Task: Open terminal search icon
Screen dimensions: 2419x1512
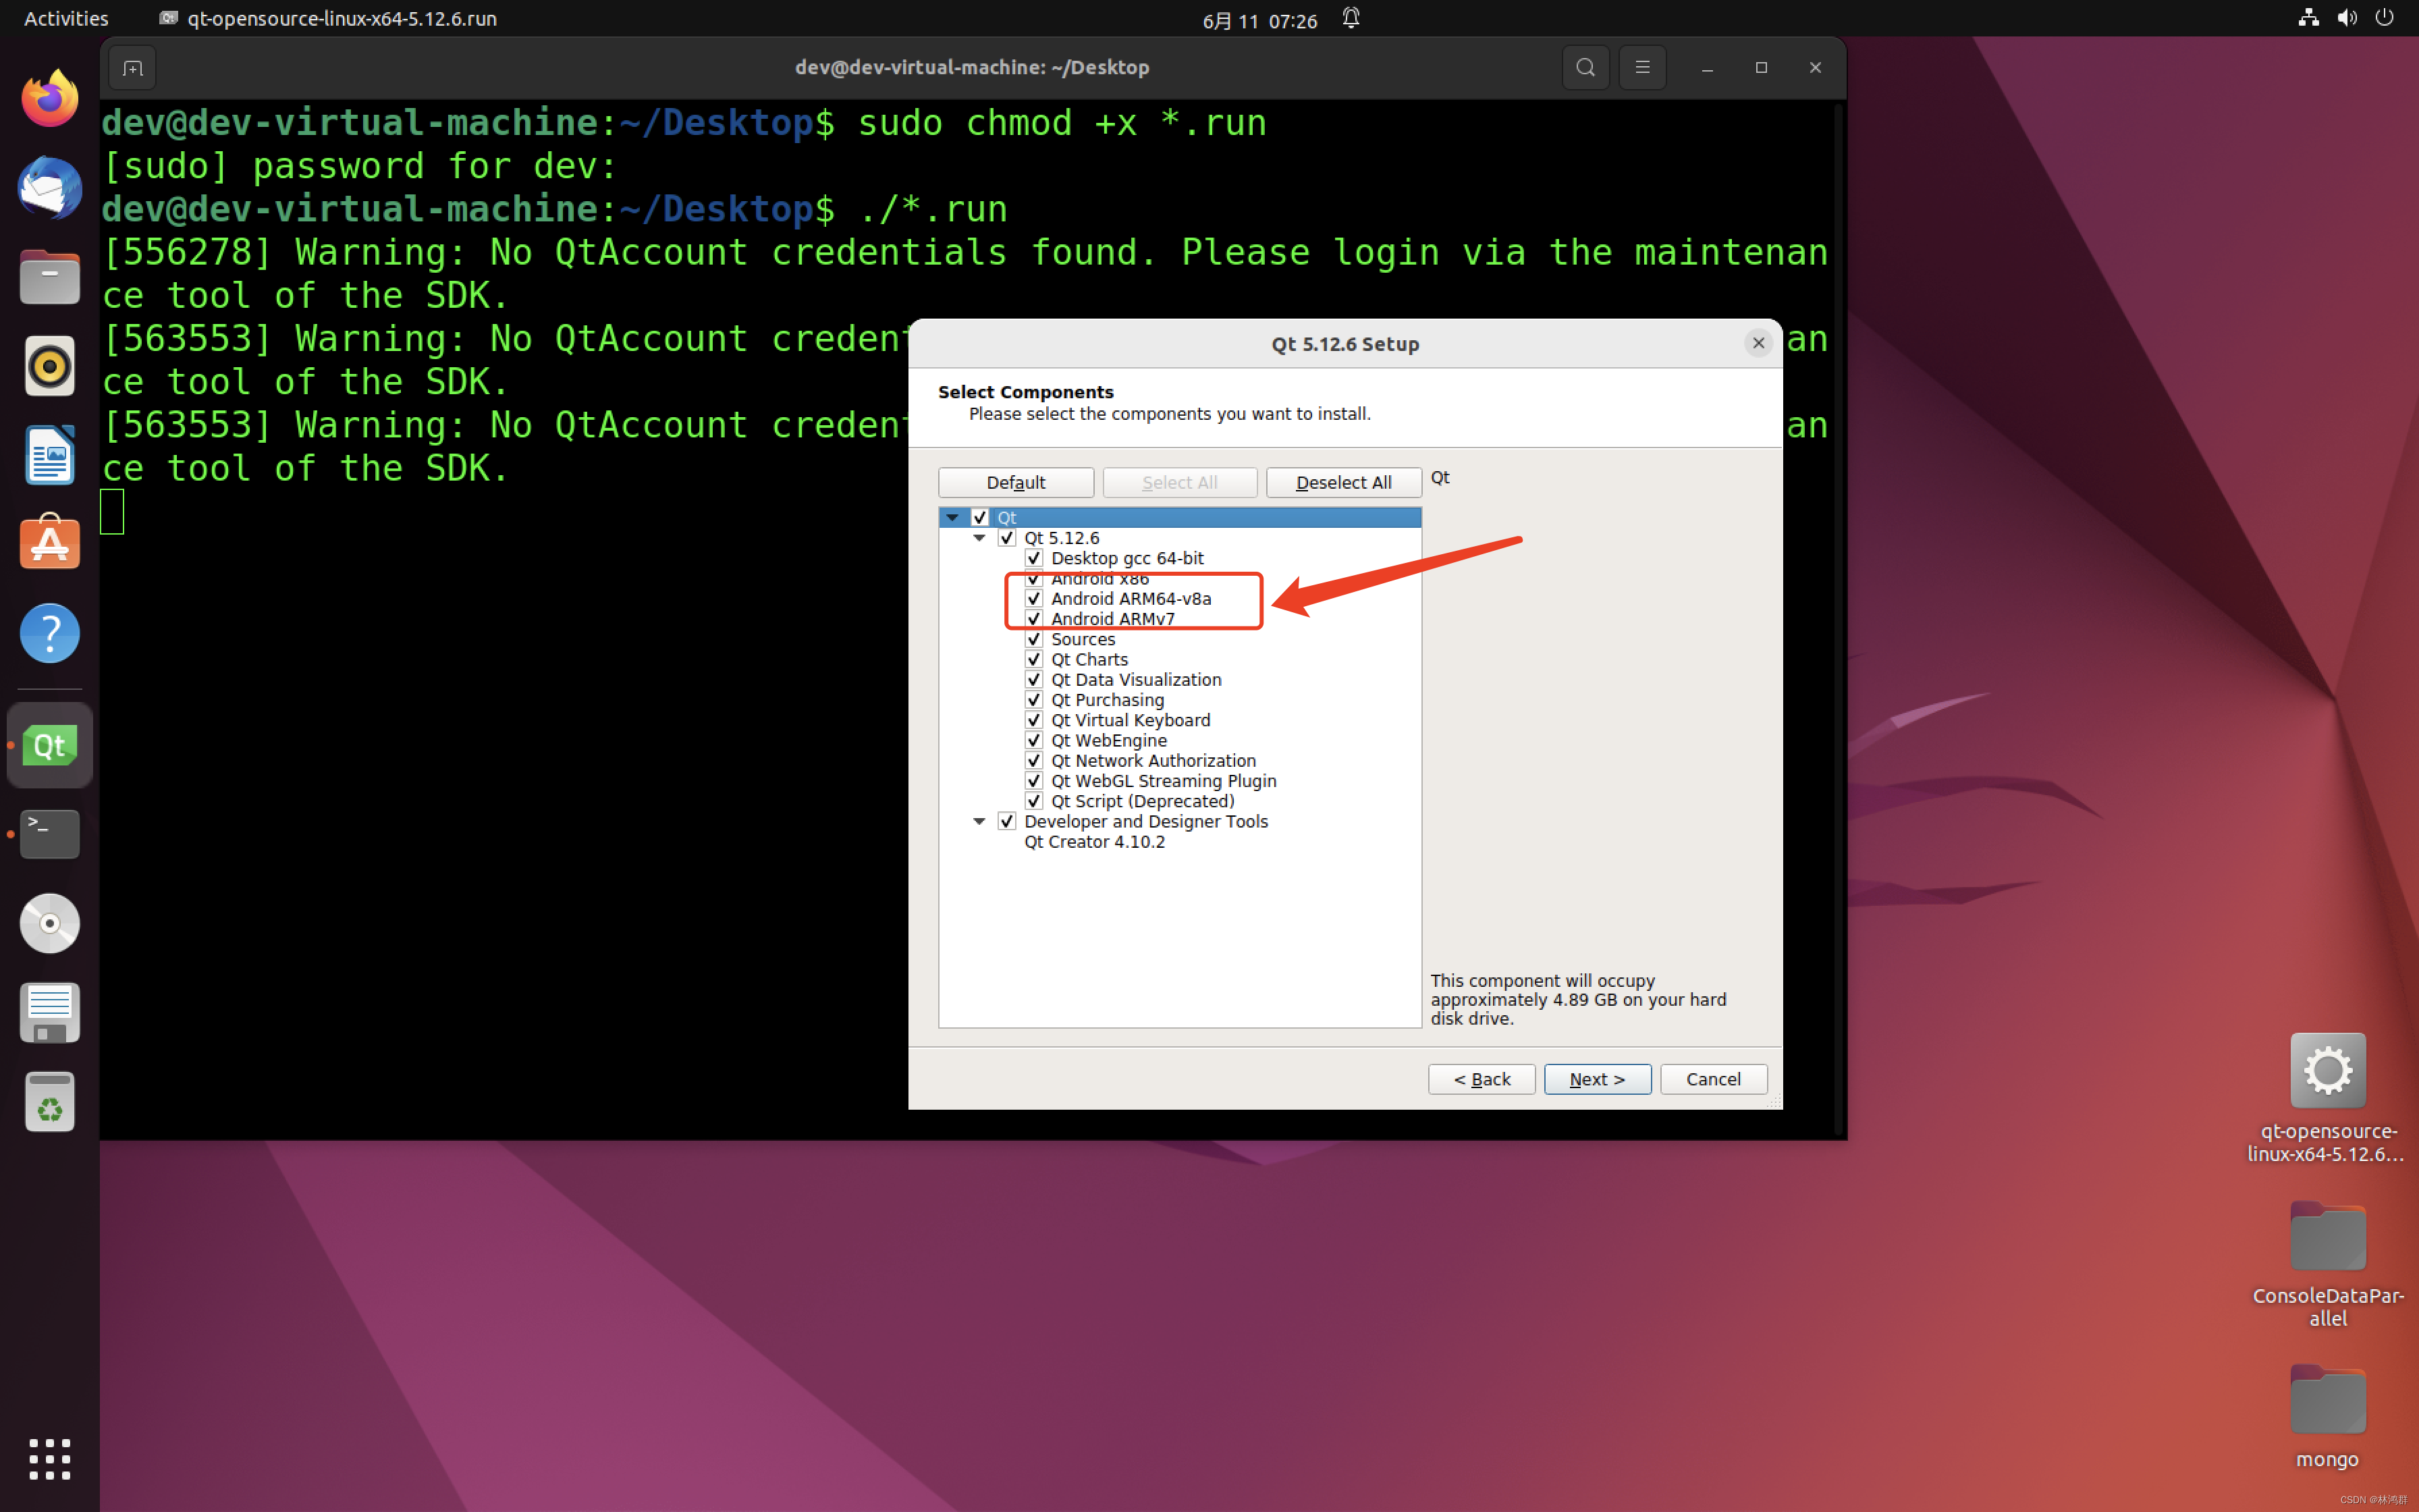Action: [x=1584, y=68]
